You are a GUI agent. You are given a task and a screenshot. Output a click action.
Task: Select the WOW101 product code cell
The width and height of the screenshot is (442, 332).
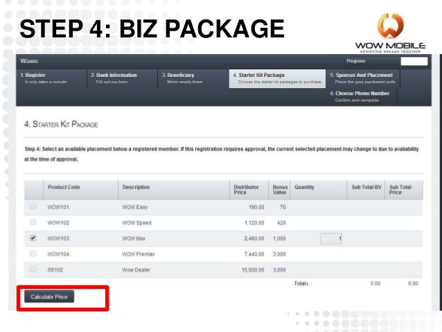pos(58,207)
